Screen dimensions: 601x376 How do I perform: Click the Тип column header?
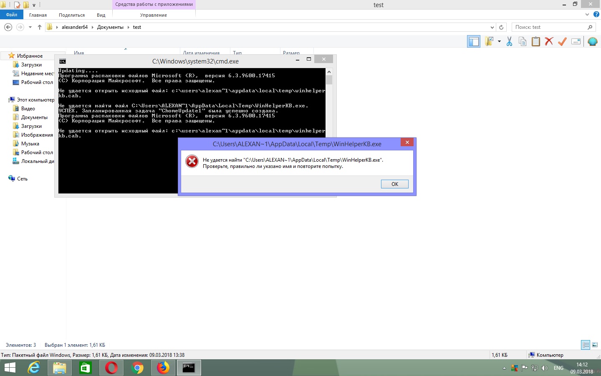[x=237, y=53]
